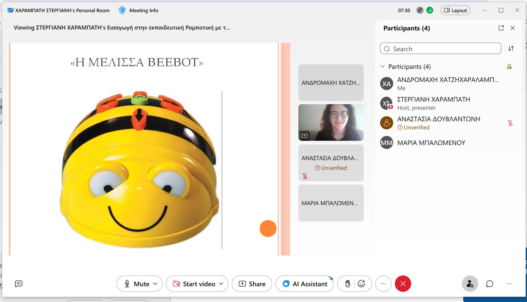Pop out the Participants panel

(x=501, y=28)
